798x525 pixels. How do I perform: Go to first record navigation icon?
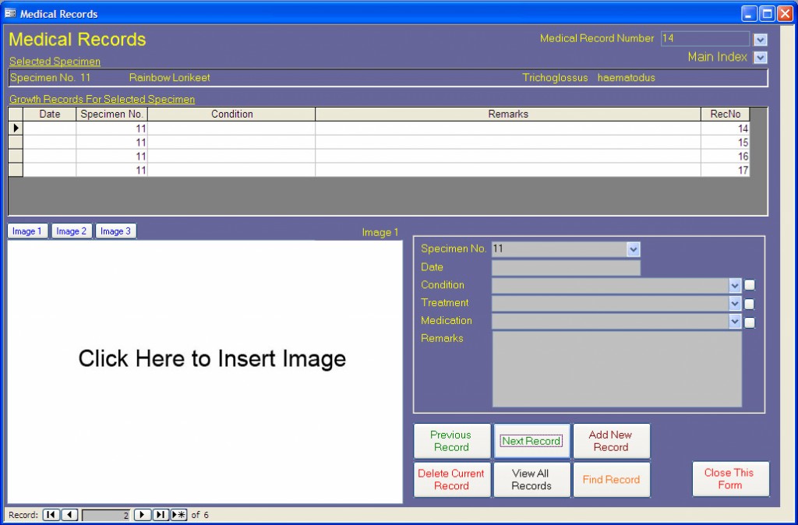51,515
